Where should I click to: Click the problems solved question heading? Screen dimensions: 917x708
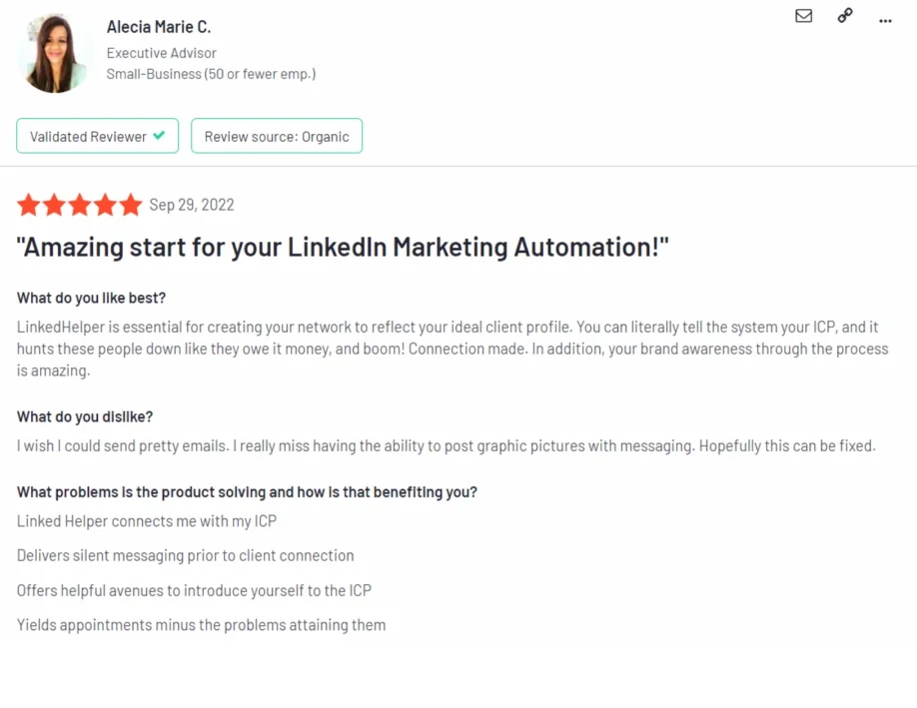tap(246, 491)
